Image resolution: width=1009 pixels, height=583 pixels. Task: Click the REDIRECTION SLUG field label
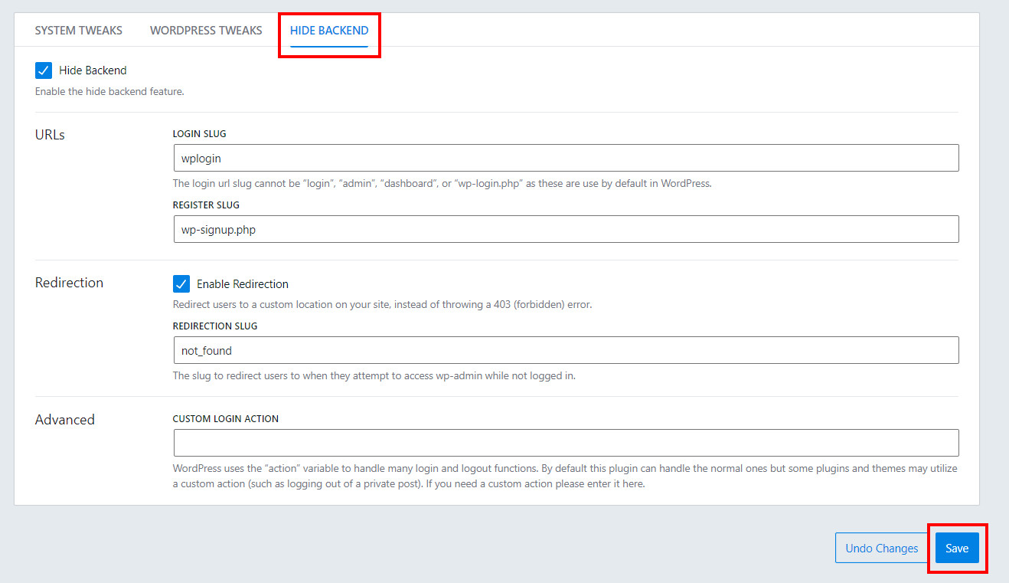(215, 326)
